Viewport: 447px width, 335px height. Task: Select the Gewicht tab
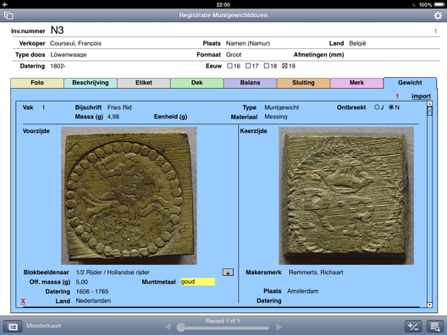[410, 83]
